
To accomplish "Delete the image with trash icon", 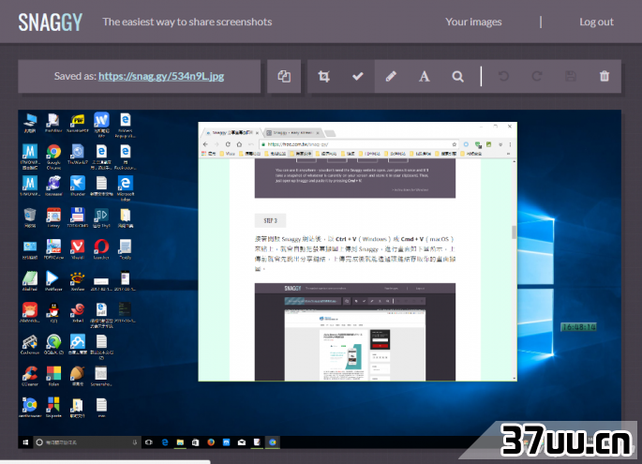I will coord(605,76).
